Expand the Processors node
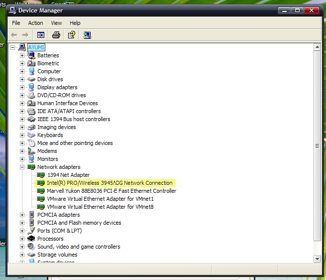Image resolution: width=326 pixels, height=280 pixels. 22,239
